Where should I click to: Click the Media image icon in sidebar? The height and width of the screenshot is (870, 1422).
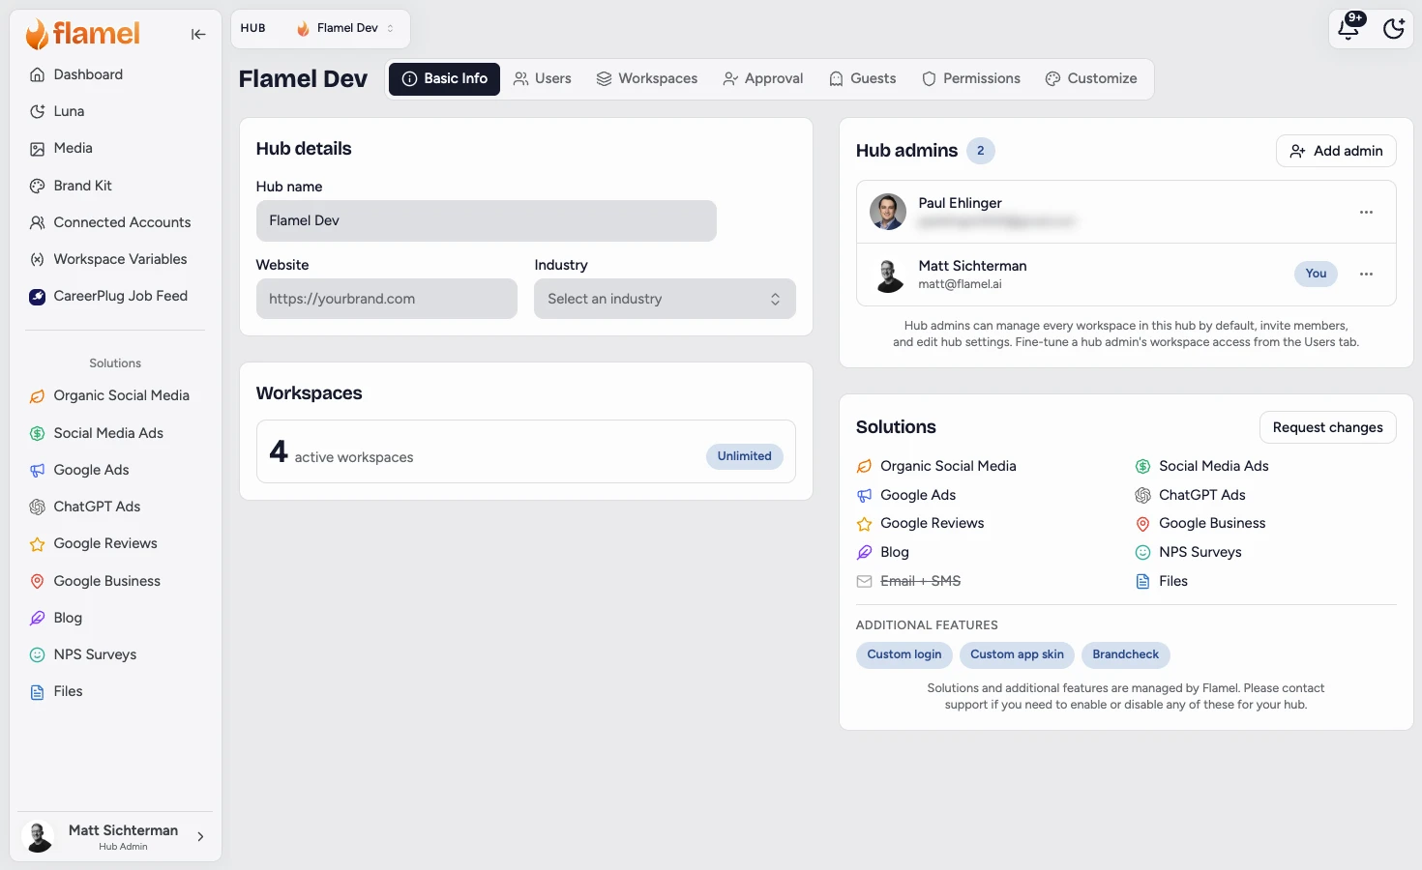[37, 149]
